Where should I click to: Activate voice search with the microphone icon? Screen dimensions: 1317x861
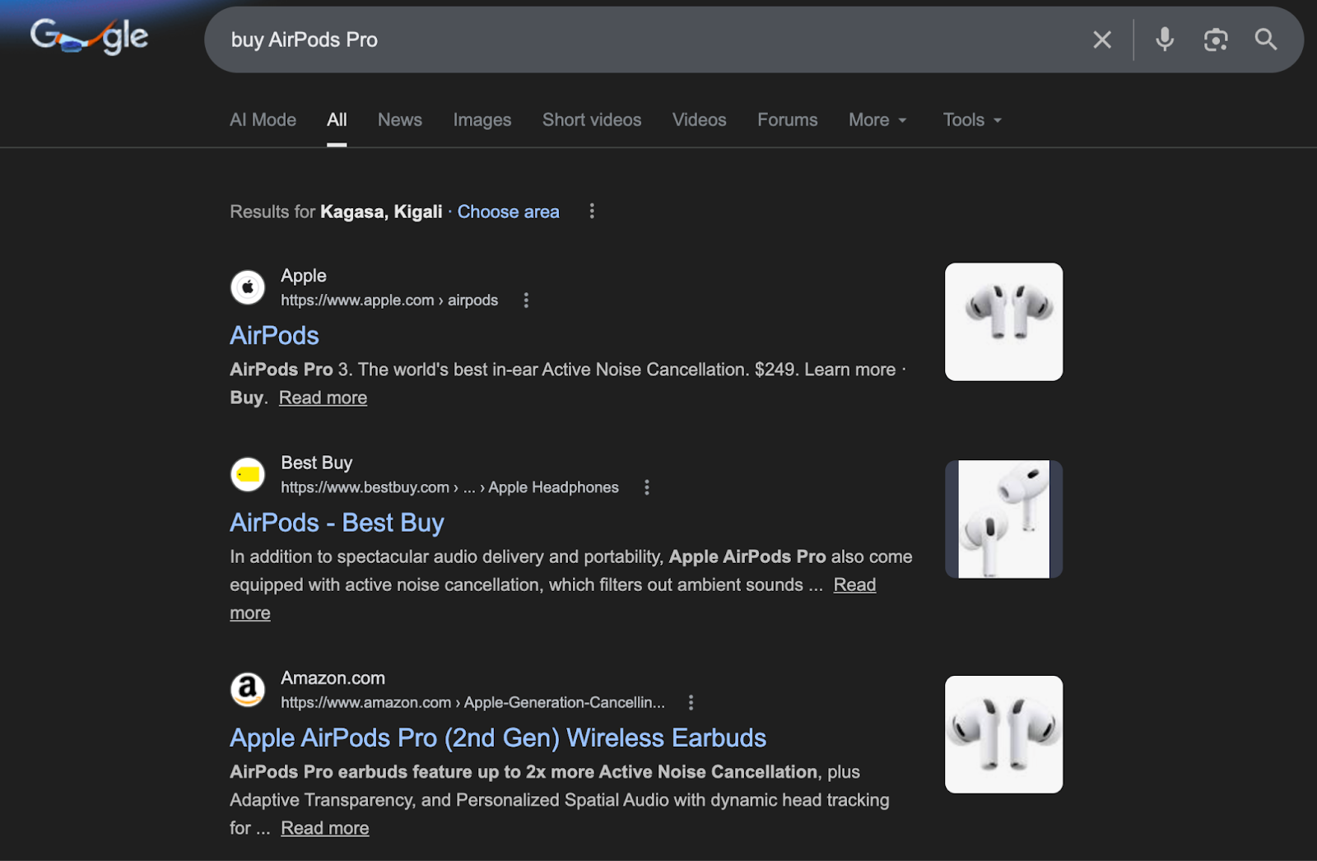[1164, 39]
